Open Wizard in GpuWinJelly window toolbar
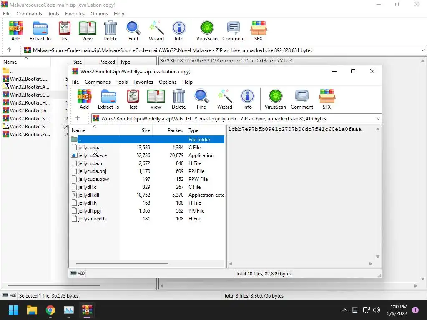Screen dimensions: 427x320 (225, 99)
